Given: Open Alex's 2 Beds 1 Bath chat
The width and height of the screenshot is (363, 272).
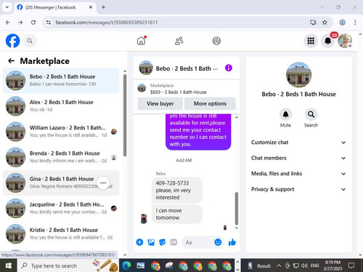Looking at the screenshot, I should [x=61, y=106].
